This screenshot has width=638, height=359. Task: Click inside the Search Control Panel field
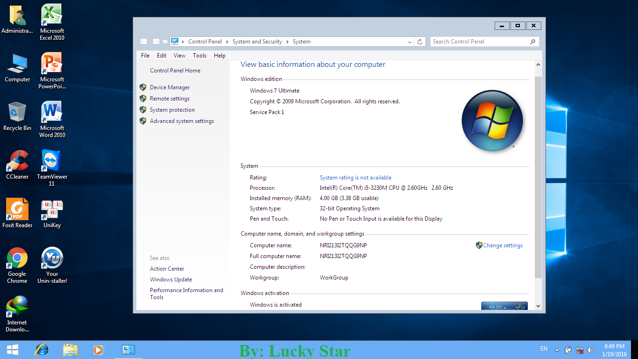[x=476, y=41]
